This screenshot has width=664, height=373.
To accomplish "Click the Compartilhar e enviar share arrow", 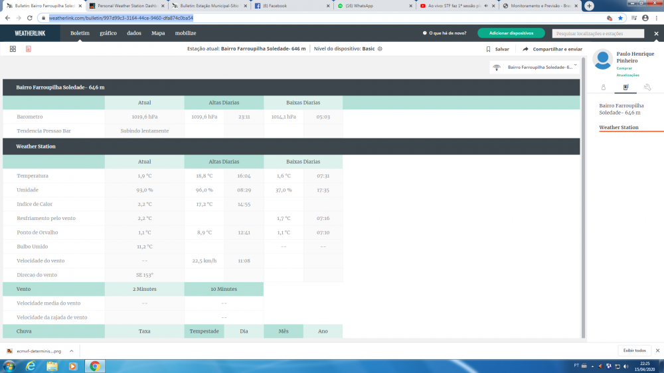I will click(x=526, y=49).
